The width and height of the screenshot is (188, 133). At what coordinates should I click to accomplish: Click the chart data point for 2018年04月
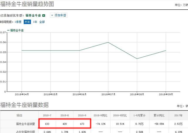[22, 51]
